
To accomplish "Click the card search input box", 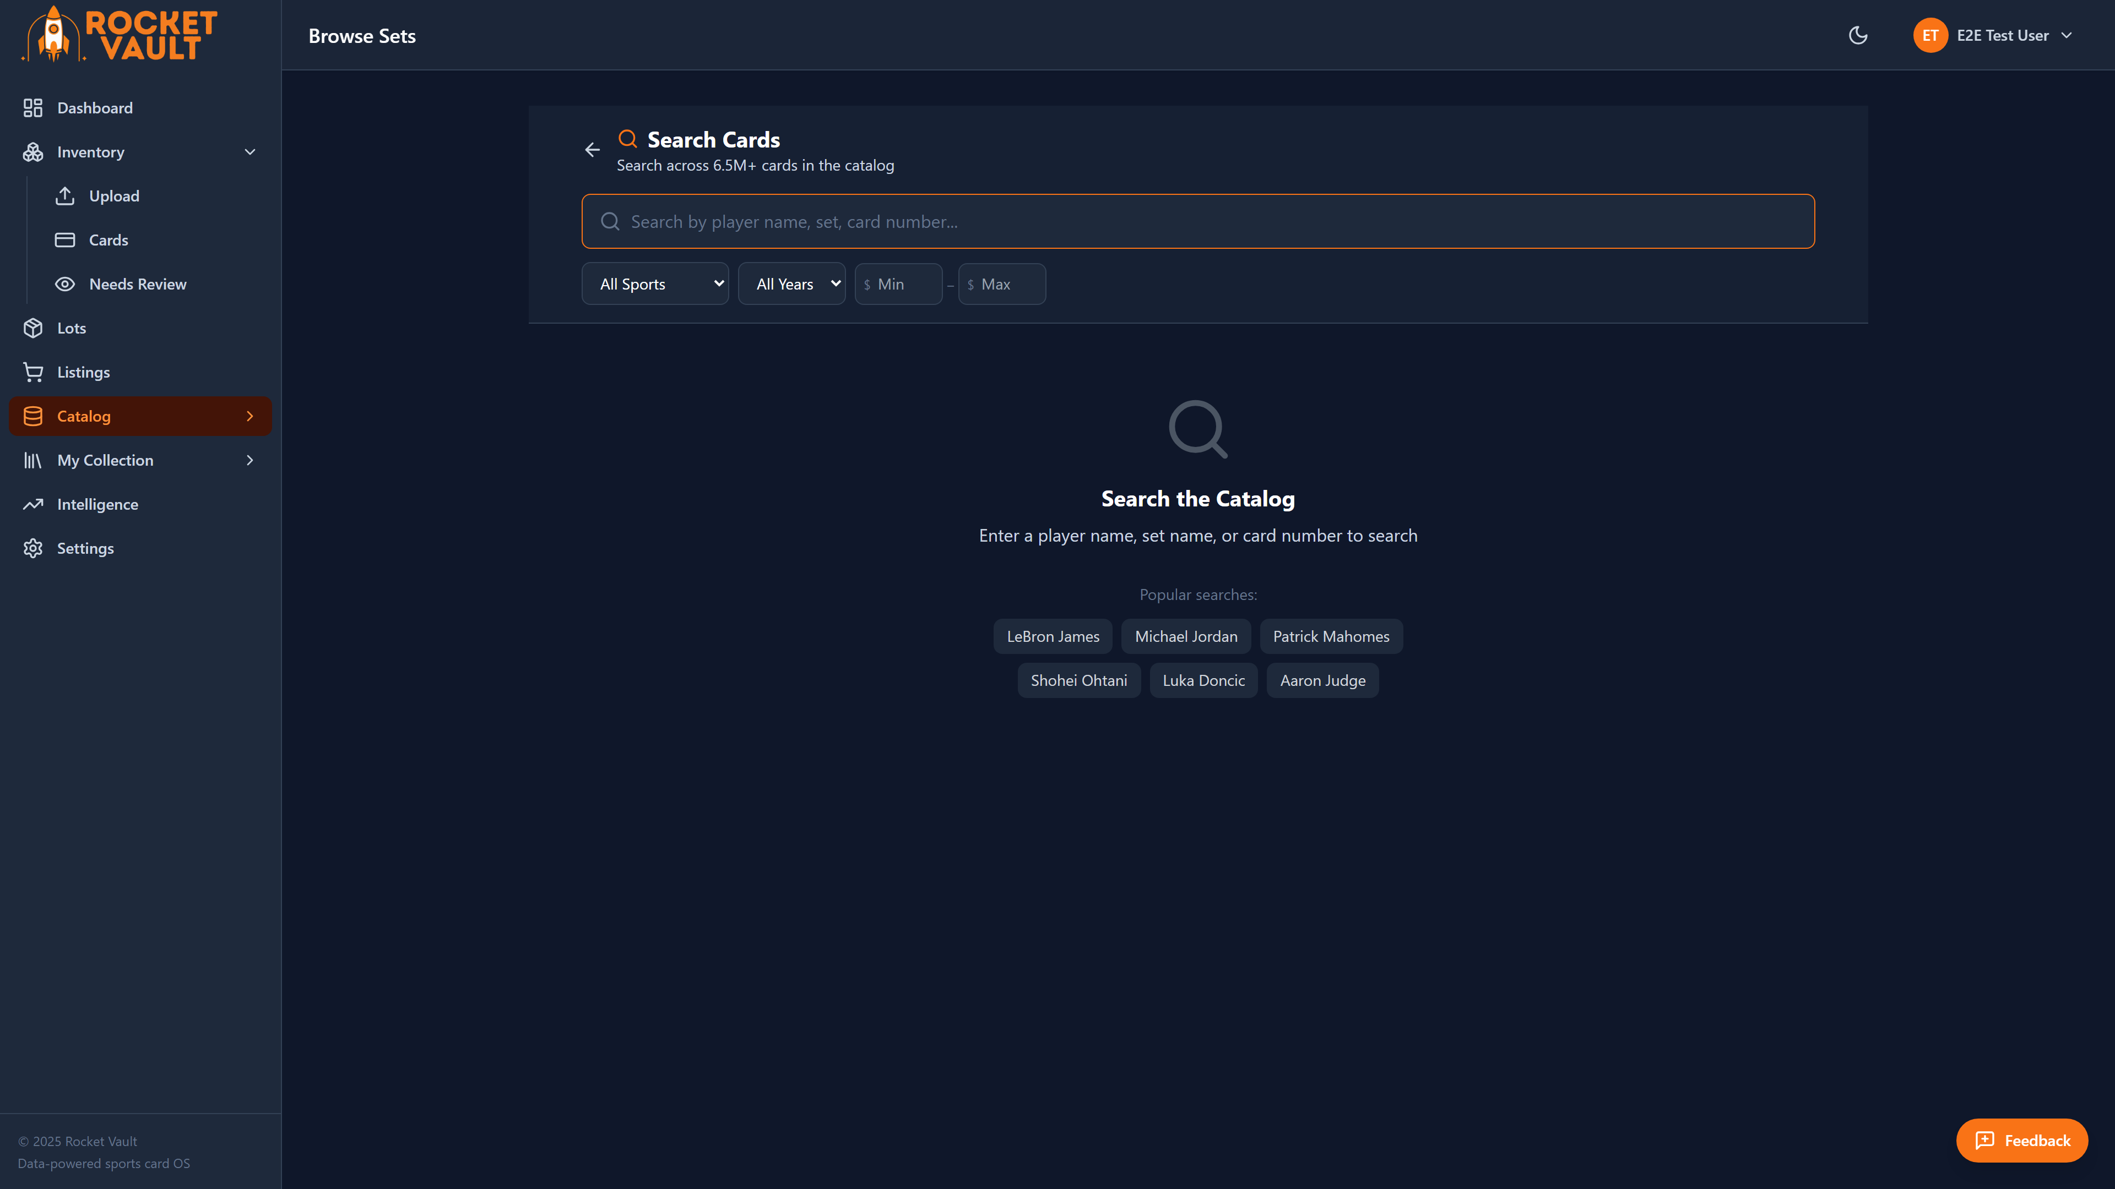I will pos(1198,221).
